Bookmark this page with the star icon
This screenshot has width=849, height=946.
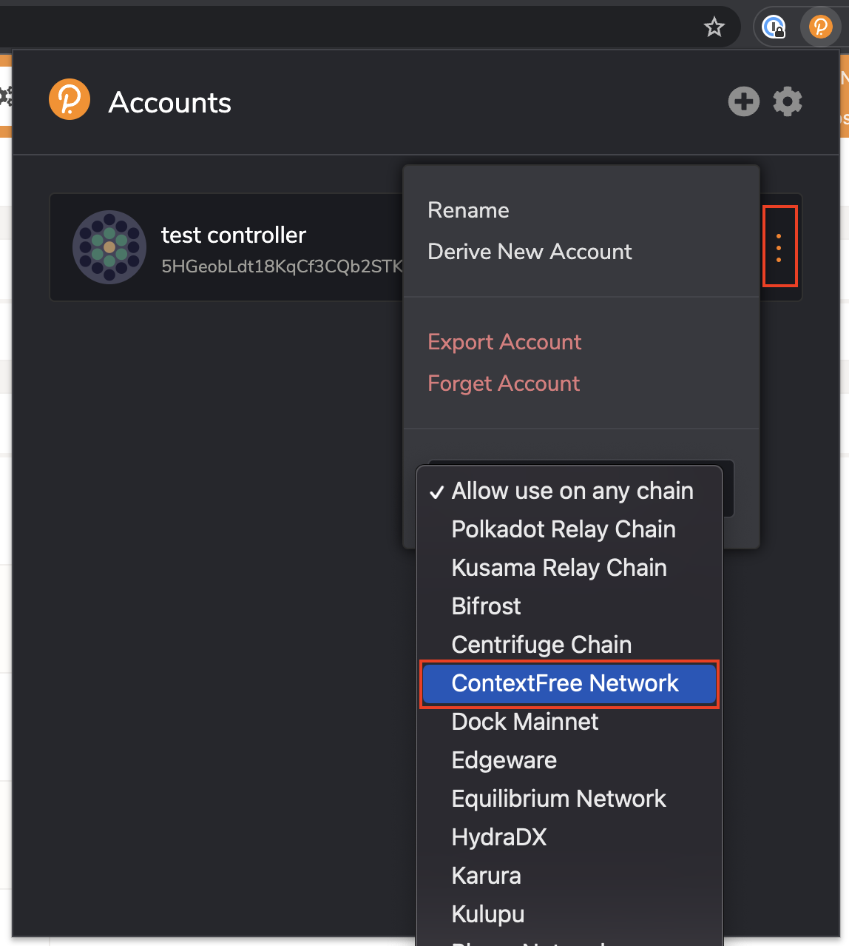(714, 27)
